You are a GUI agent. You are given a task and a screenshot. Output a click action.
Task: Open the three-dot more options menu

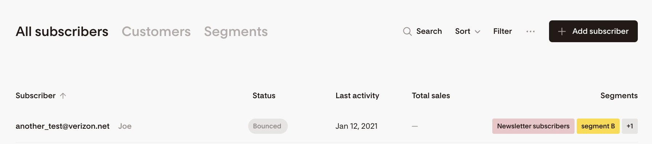click(x=530, y=32)
